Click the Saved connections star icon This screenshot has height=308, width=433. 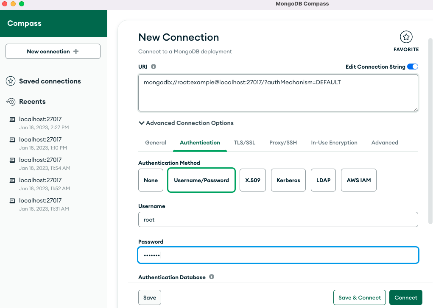11,81
